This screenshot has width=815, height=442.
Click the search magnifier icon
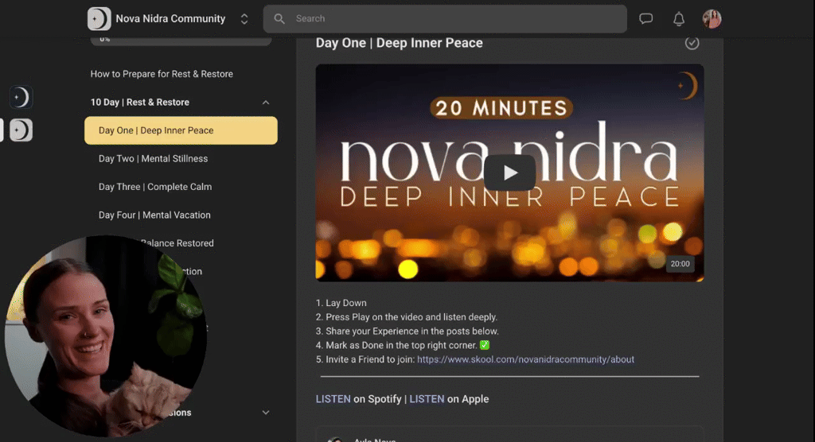279,19
